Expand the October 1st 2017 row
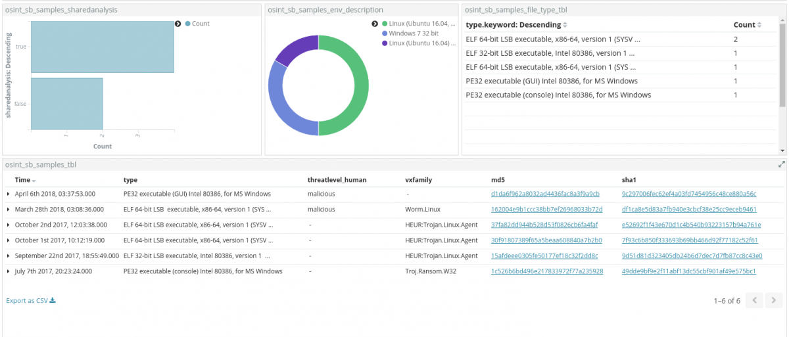This screenshot has height=337, width=789. pos(9,240)
